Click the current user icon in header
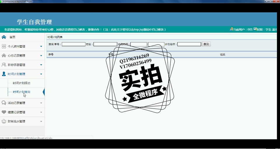The image size is (280, 149). (x=231, y=29)
